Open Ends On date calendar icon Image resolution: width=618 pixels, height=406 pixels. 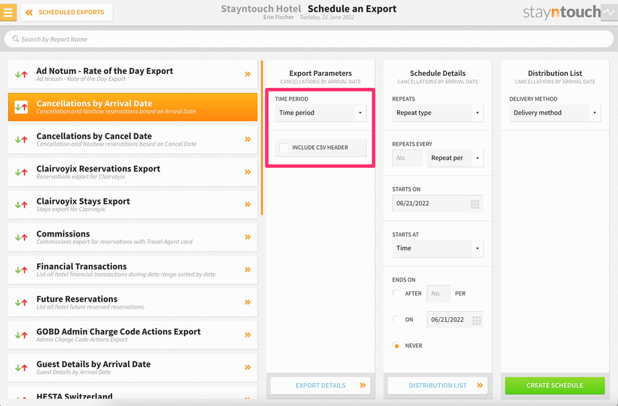tap(476, 320)
